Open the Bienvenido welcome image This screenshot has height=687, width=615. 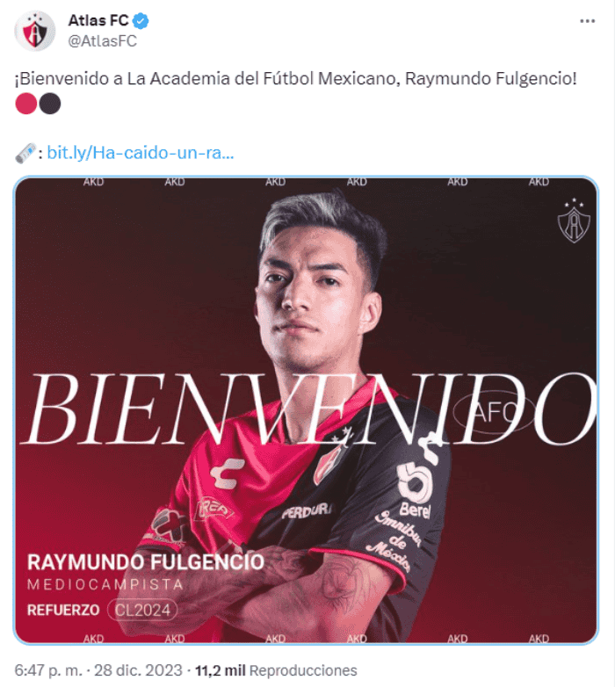click(x=306, y=410)
